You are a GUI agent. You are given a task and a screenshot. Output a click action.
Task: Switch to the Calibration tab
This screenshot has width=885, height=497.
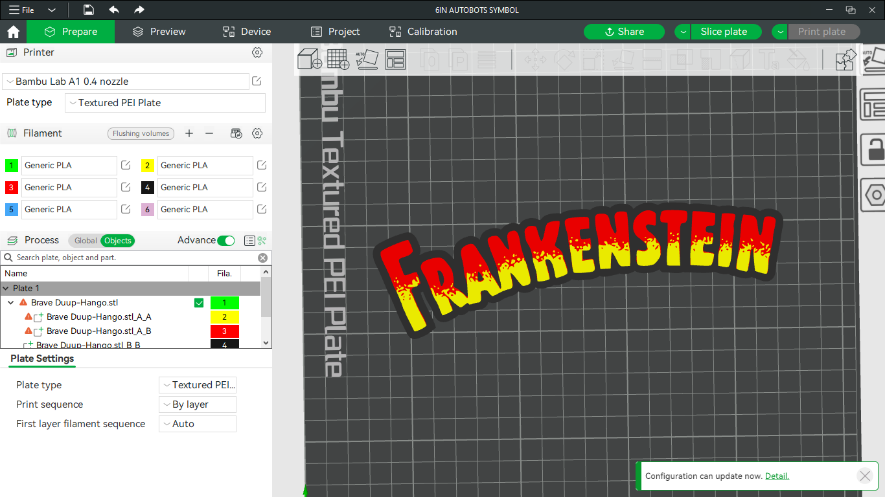click(x=423, y=32)
